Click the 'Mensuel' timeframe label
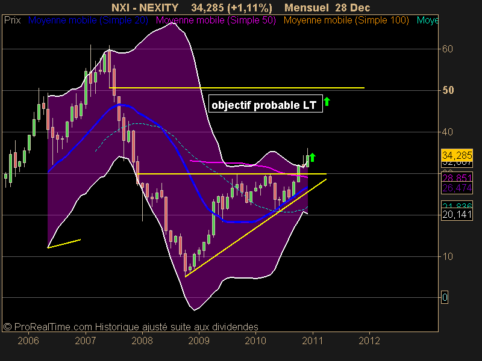Viewport: 482px width, 361px height. 307,7
